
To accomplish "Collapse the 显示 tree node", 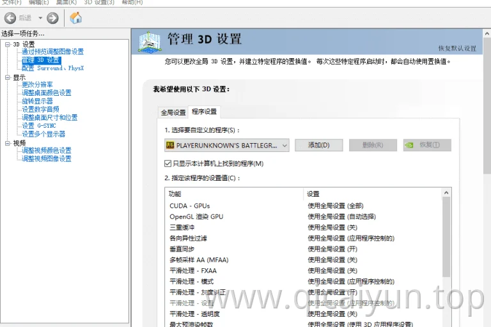I will pyautogui.click(x=8, y=77).
